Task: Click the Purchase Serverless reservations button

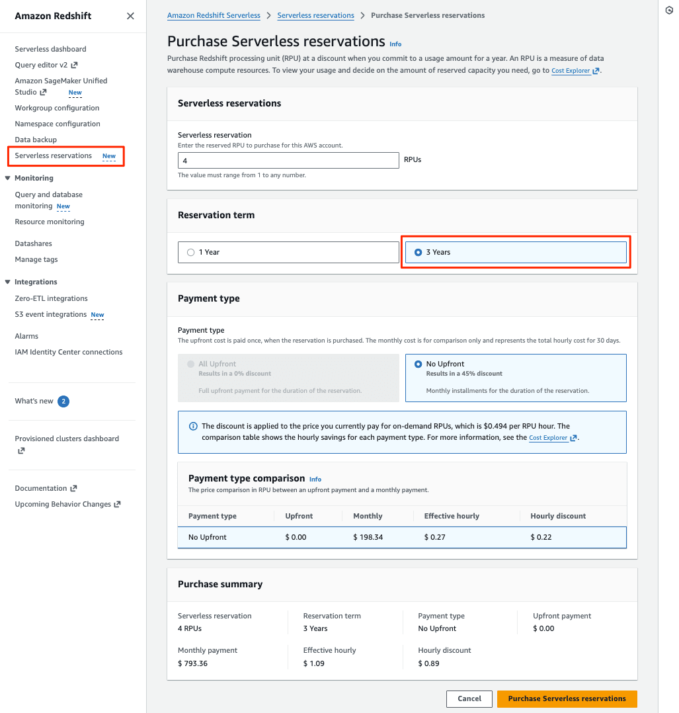Action: pyautogui.click(x=567, y=698)
